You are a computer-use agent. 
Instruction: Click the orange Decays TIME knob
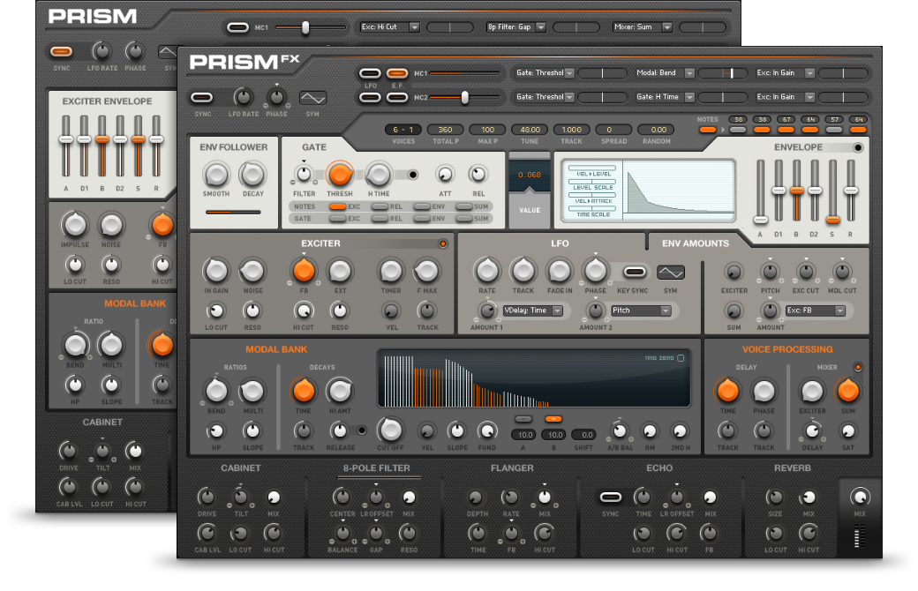coord(304,391)
